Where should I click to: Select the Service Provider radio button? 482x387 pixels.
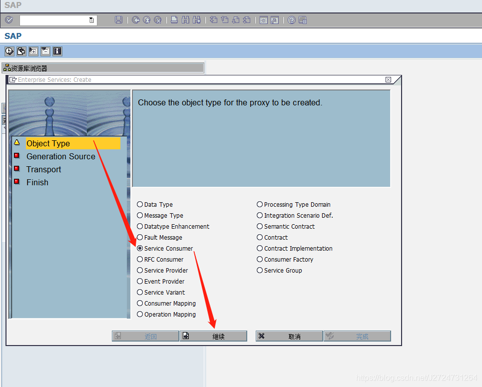[x=140, y=271]
